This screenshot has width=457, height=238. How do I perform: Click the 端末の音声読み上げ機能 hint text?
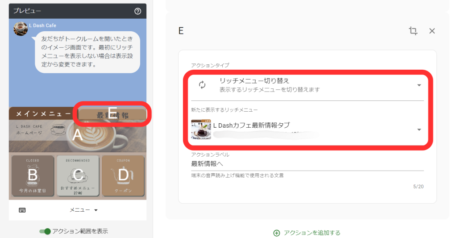point(237,175)
